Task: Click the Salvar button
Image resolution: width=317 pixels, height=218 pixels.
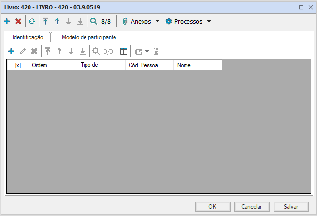Action: click(x=290, y=206)
